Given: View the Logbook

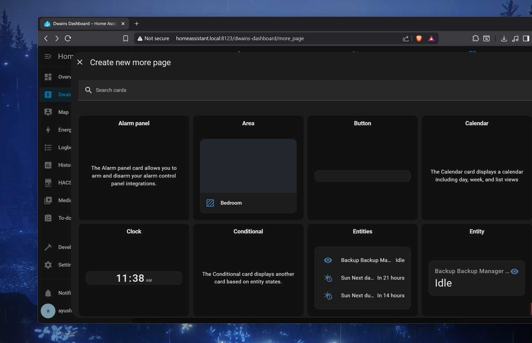Looking at the screenshot, I should [x=48, y=147].
